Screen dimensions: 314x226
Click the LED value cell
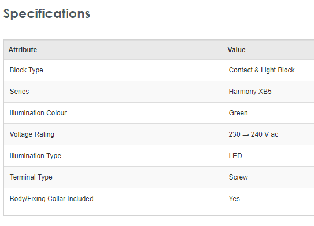(x=235, y=156)
